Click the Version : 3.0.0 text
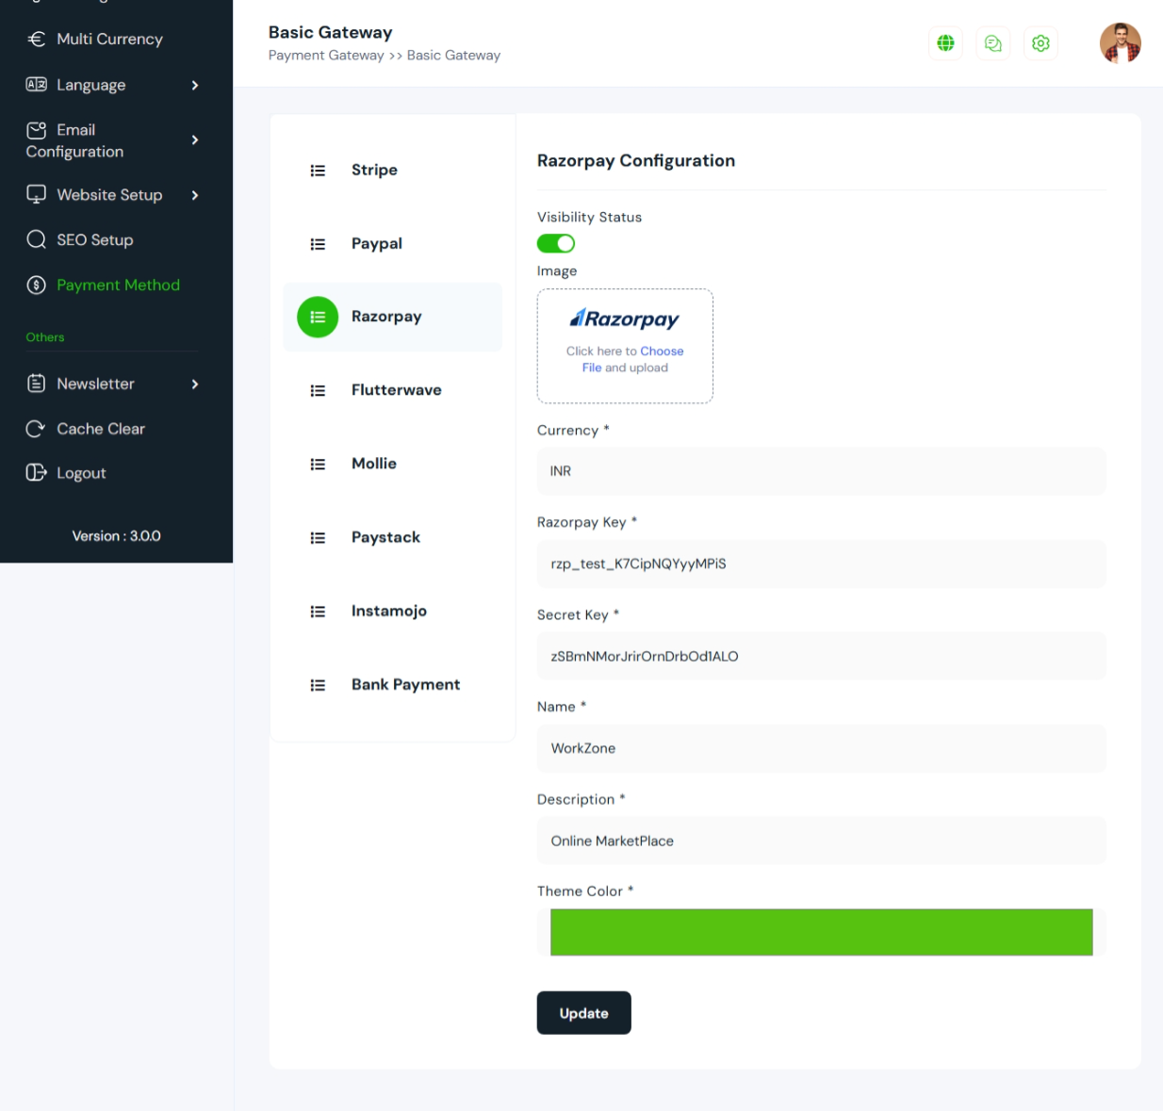 pos(116,536)
